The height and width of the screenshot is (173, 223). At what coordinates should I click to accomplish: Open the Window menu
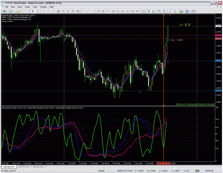pos(43,7)
